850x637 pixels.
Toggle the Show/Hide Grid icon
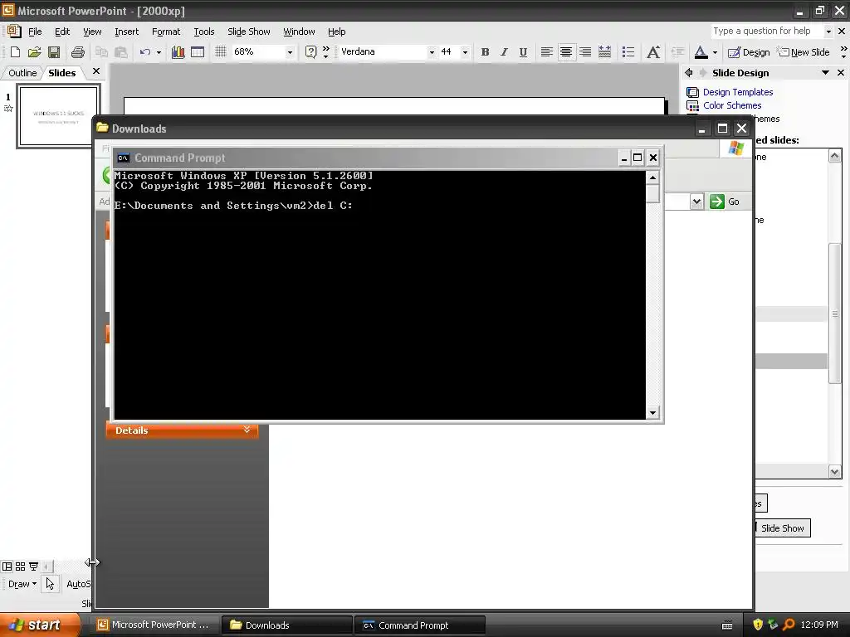[220, 52]
